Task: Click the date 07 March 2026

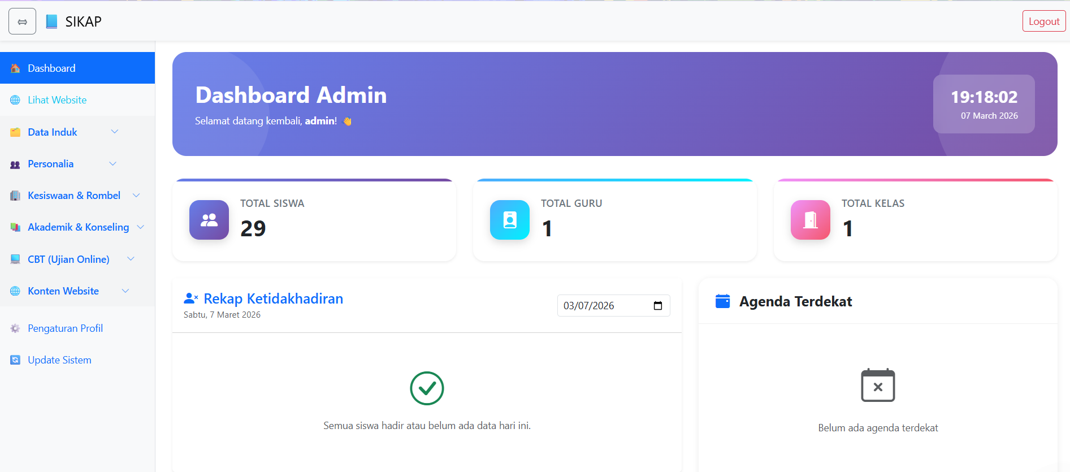Action: [989, 116]
